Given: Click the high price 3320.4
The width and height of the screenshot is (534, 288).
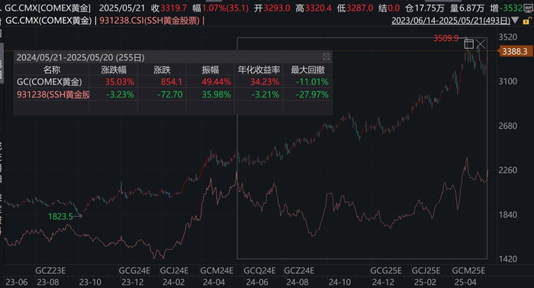Looking at the screenshot, I should (x=318, y=8).
